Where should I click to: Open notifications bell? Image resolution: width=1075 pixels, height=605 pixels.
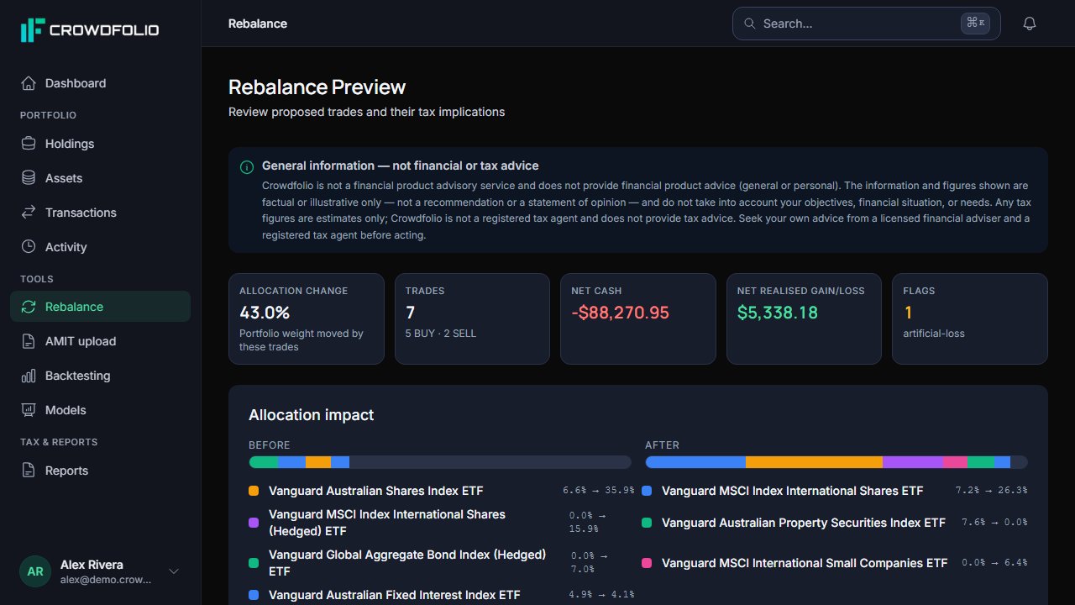[1030, 24]
